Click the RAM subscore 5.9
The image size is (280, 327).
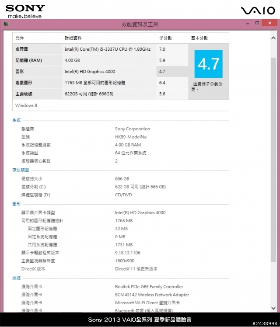click(x=162, y=60)
